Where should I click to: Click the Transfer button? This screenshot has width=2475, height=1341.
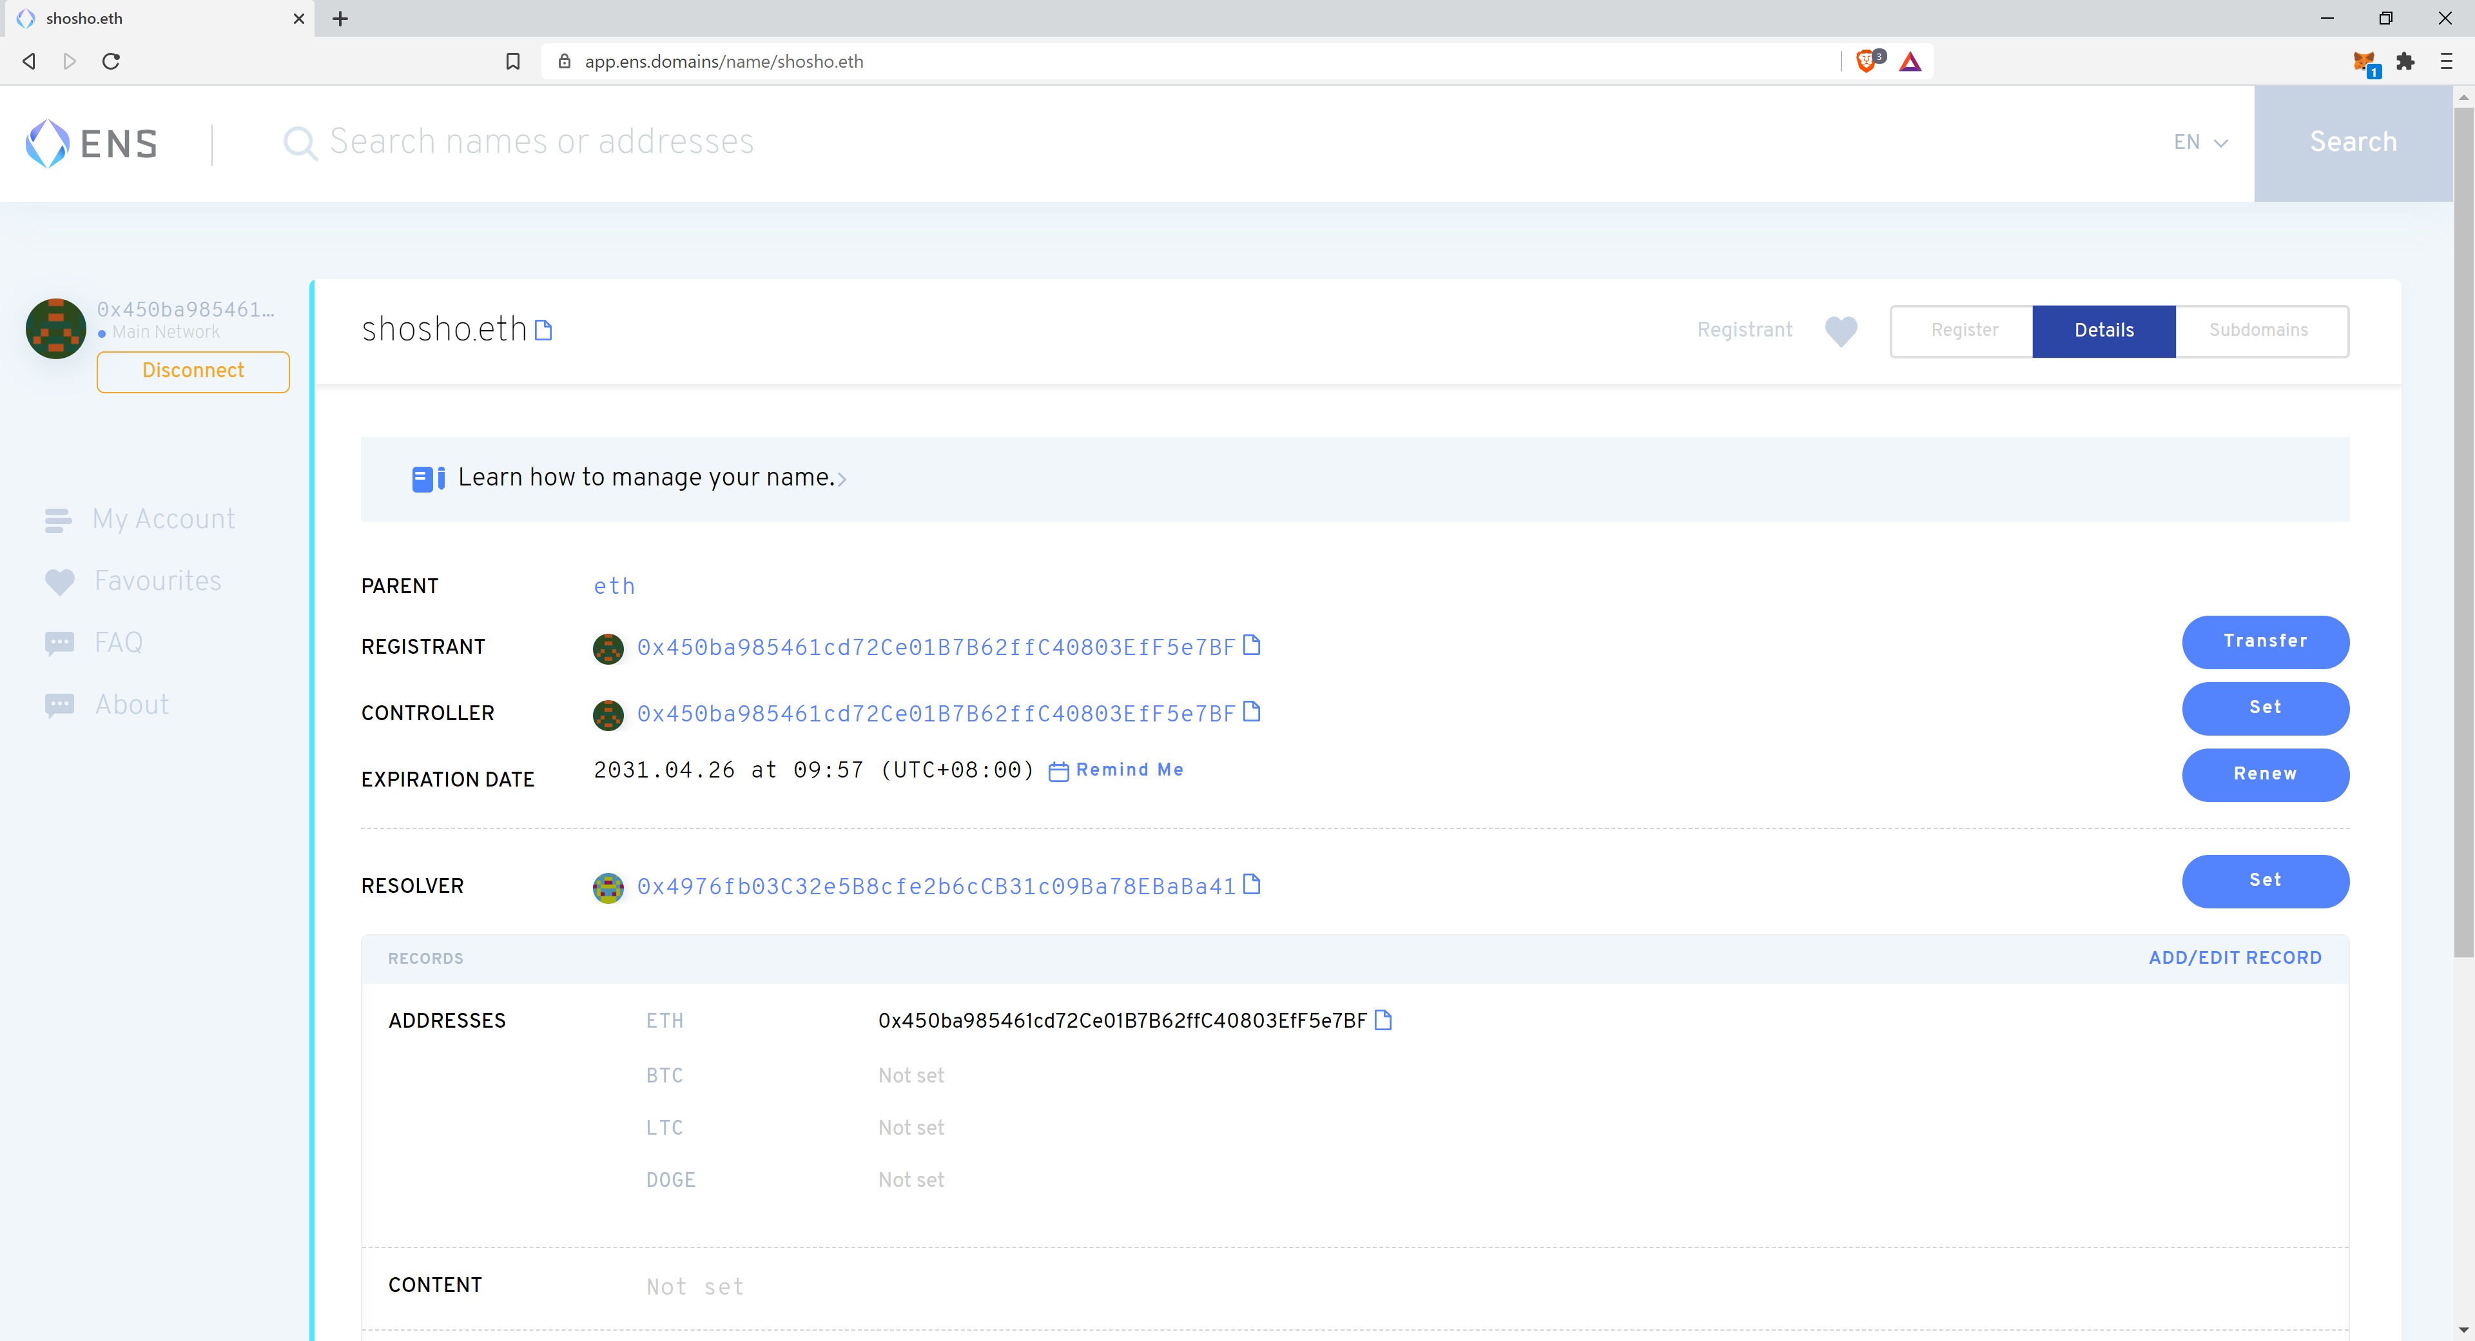point(2265,641)
